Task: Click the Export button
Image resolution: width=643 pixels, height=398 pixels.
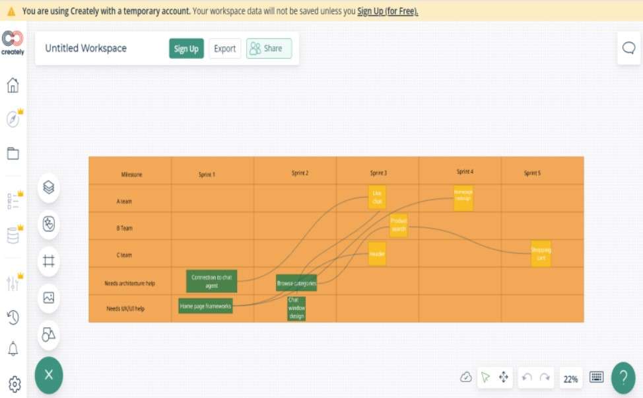Action: point(224,48)
